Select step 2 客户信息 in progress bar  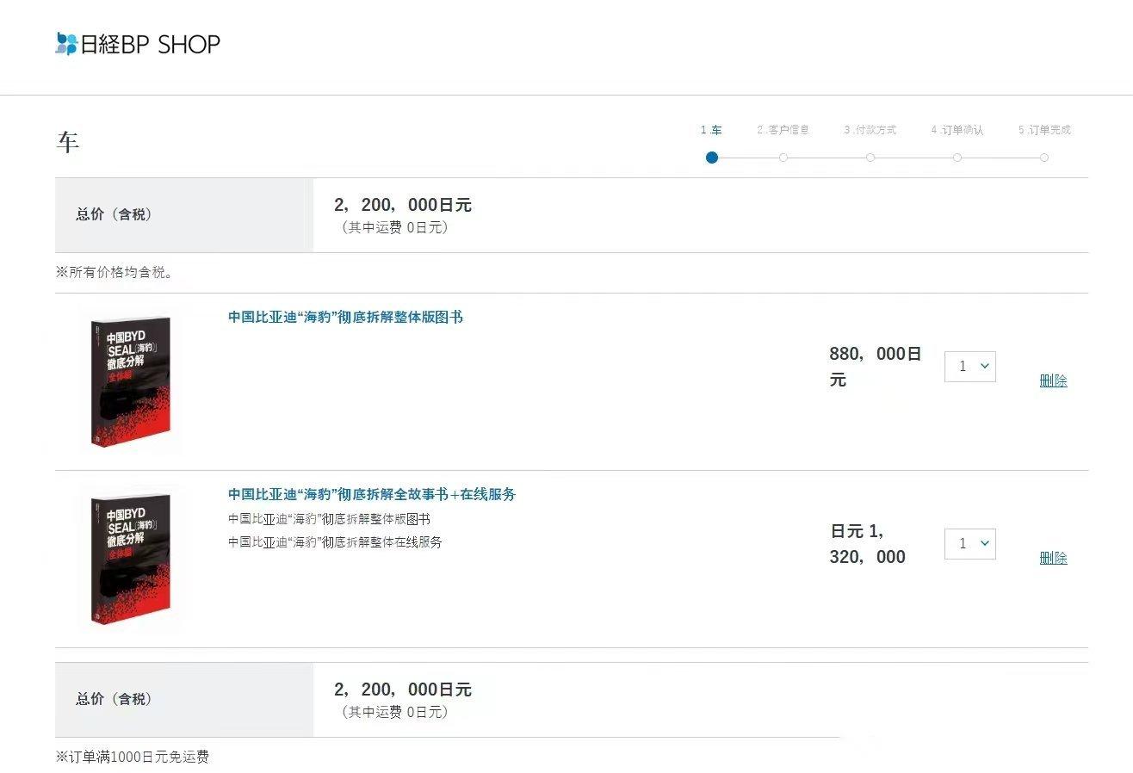point(783,130)
